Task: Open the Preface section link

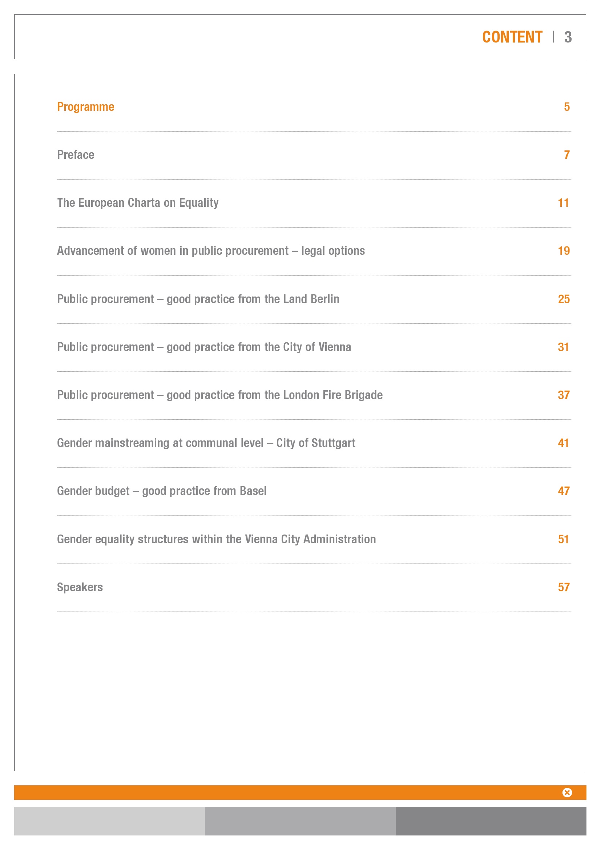Action: [76, 155]
